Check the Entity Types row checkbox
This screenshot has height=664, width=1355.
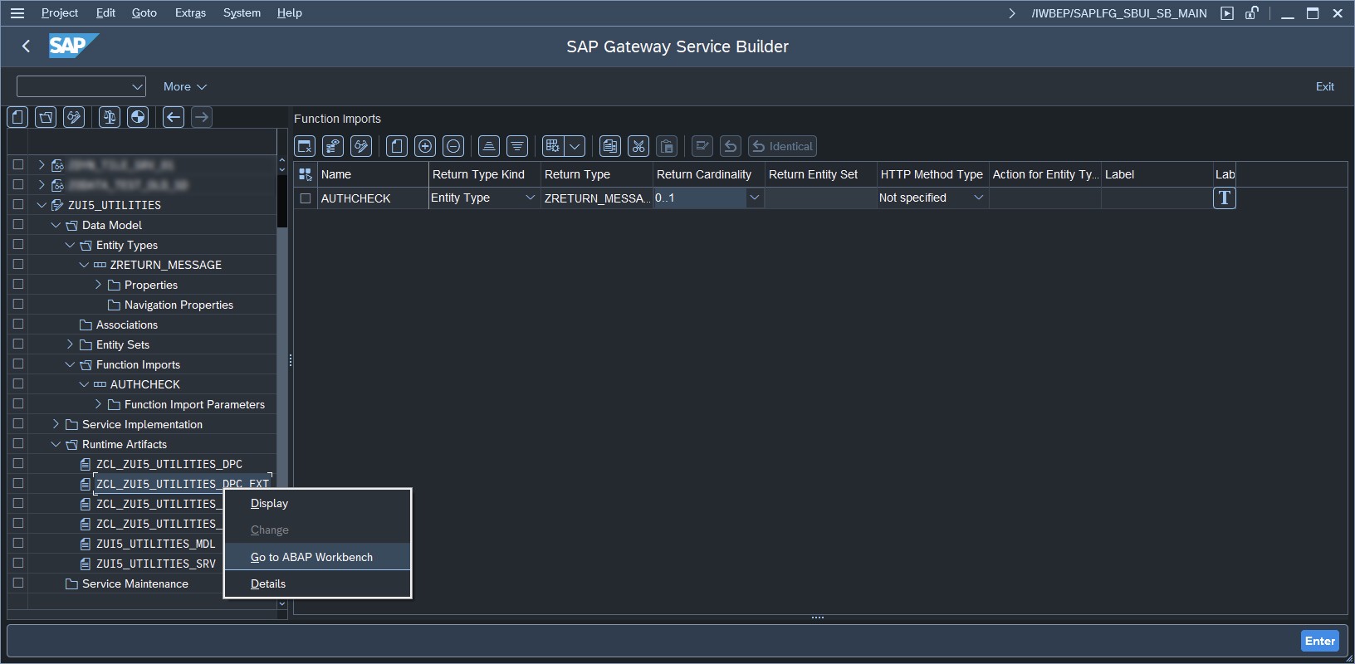coord(18,244)
